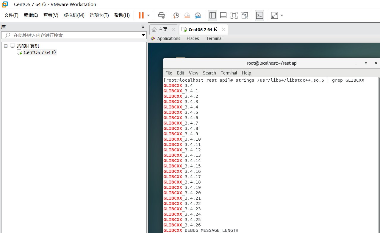Switch to Unity mode
The width and height of the screenshot is (380, 233).
tap(244, 15)
